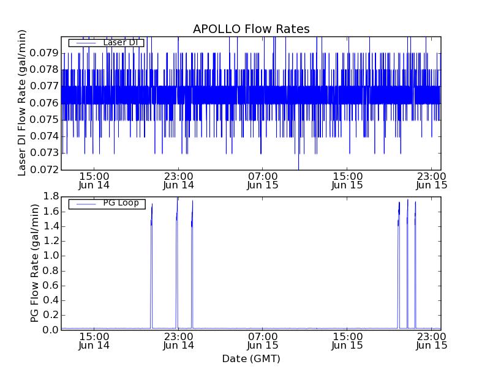Click the 0.073 tick on Laser DI axis
The width and height of the screenshot is (490, 367).
(44, 154)
